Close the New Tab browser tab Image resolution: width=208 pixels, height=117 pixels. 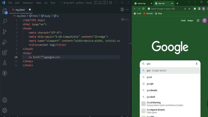click(x=172, y=4)
